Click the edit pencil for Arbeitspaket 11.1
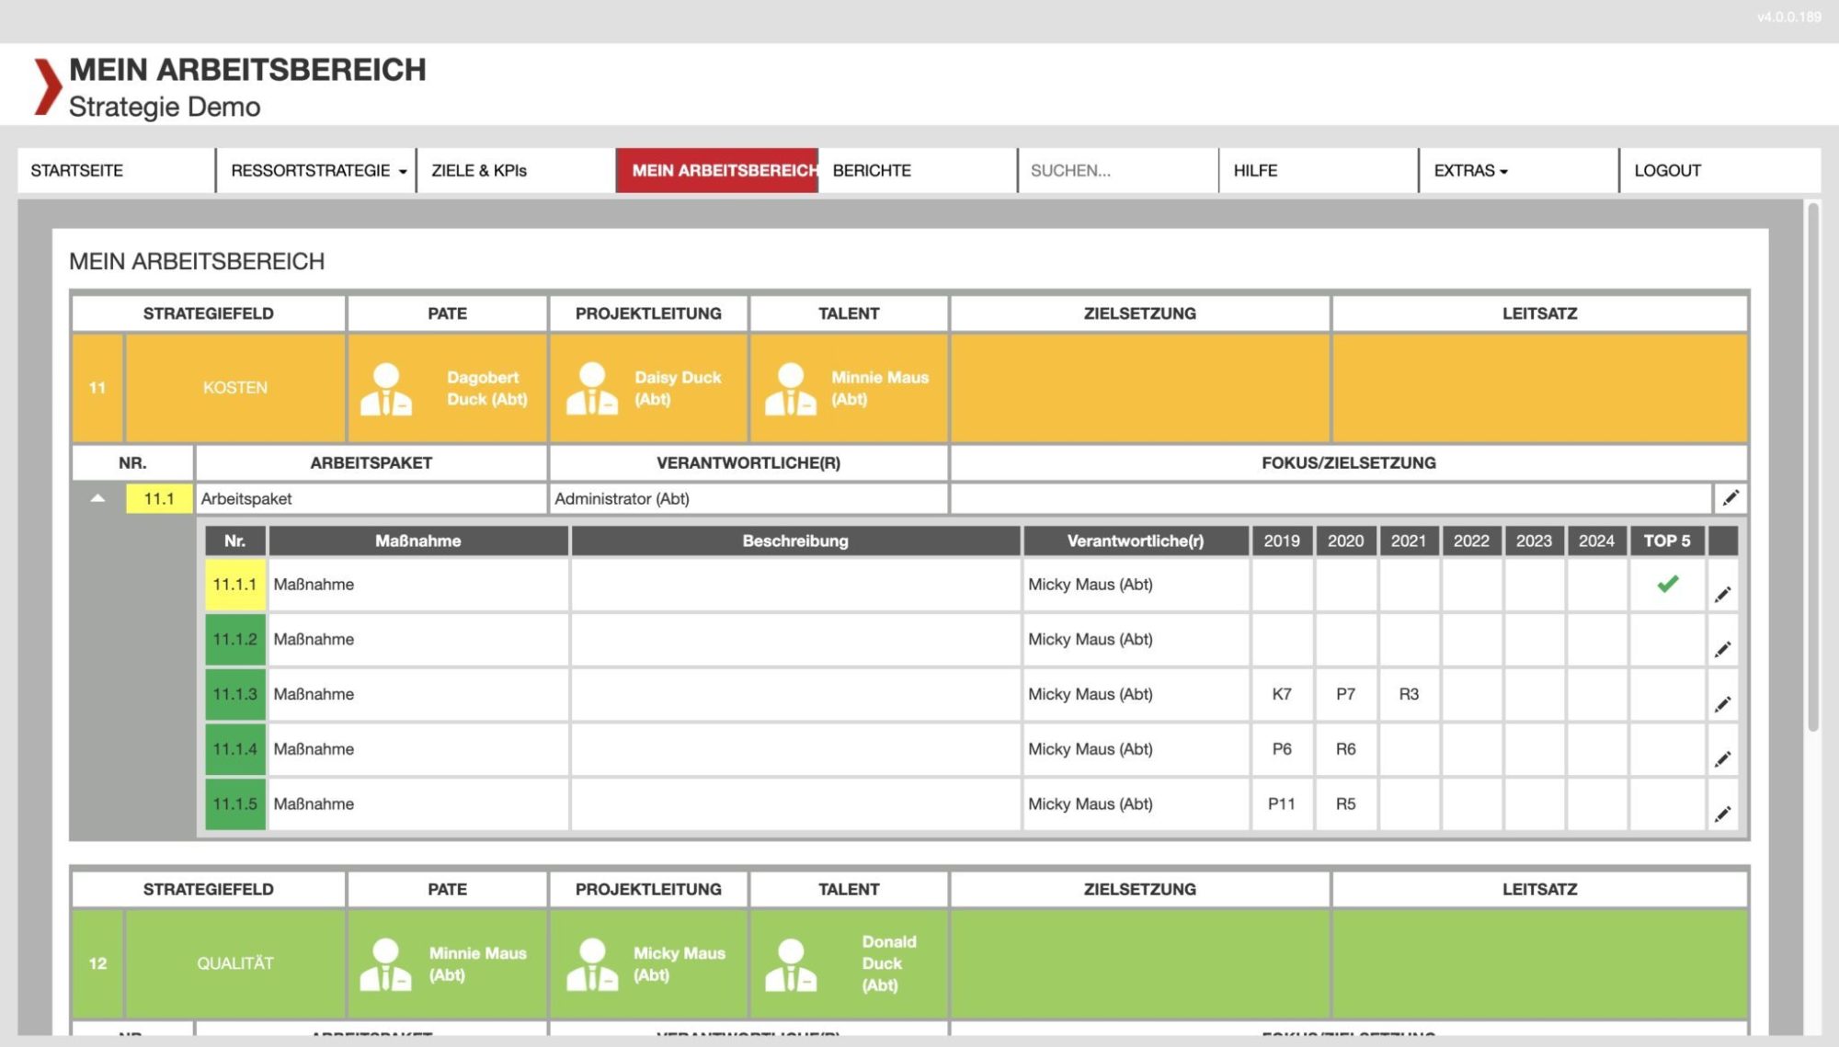The height and width of the screenshot is (1047, 1839). (1730, 498)
